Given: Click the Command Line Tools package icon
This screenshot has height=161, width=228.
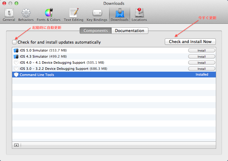Looking at the screenshot, I should coord(16,75).
